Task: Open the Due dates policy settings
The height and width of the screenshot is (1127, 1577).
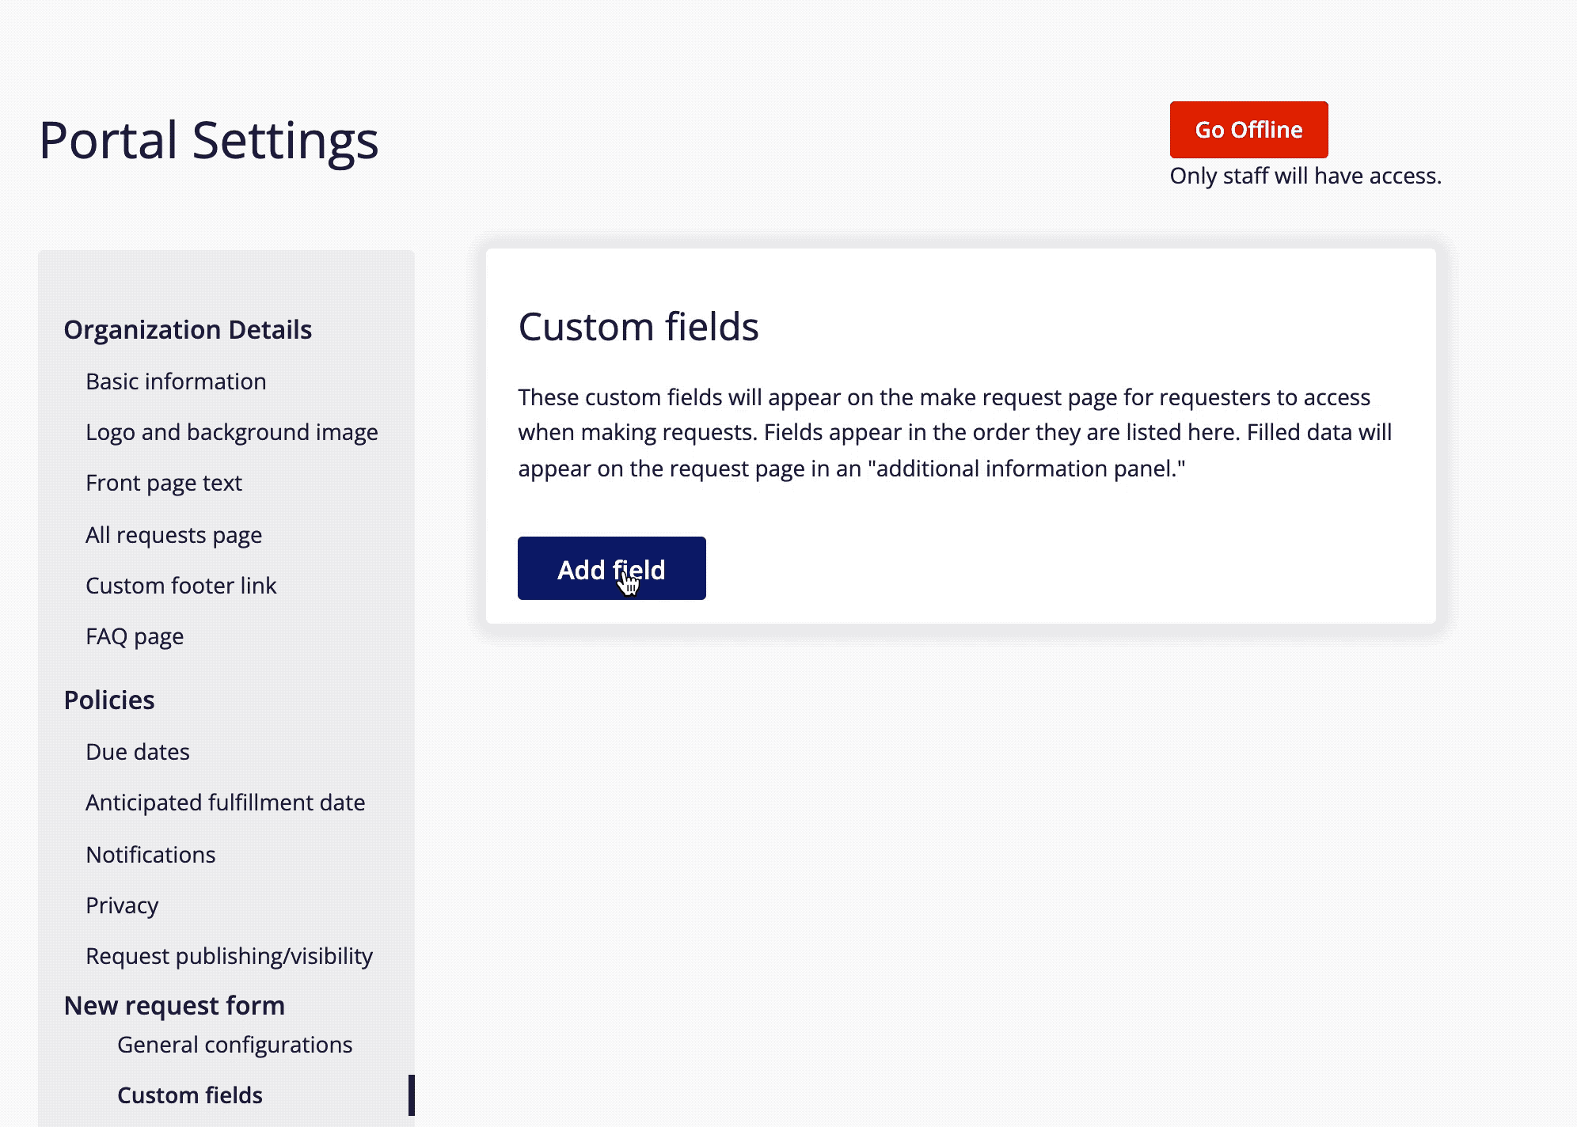Action: coord(137,751)
